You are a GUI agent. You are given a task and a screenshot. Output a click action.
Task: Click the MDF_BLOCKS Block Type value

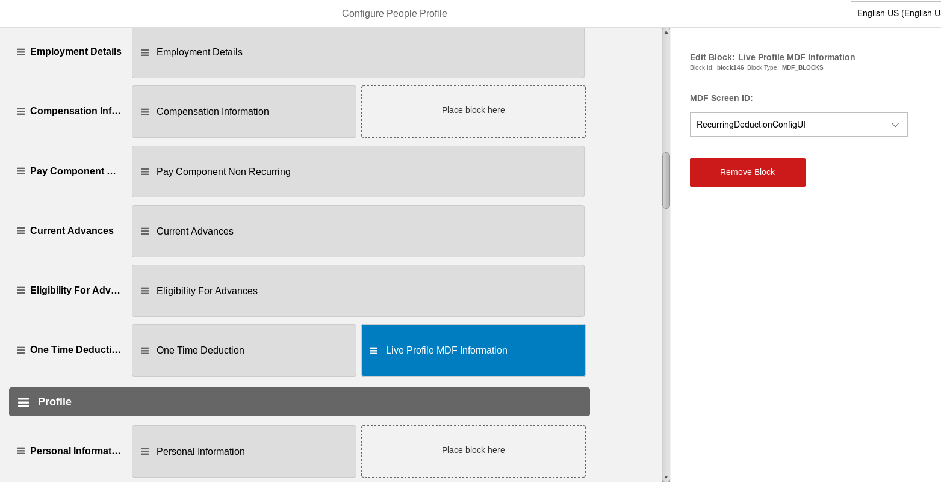(x=803, y=68)
